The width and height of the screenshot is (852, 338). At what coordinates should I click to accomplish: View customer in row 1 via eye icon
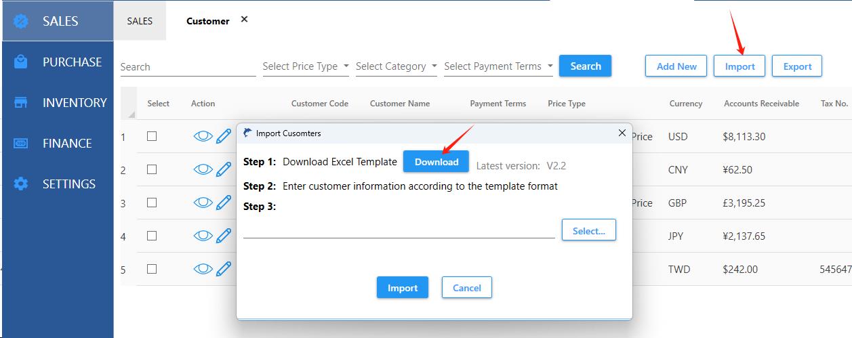pos(203,136)
